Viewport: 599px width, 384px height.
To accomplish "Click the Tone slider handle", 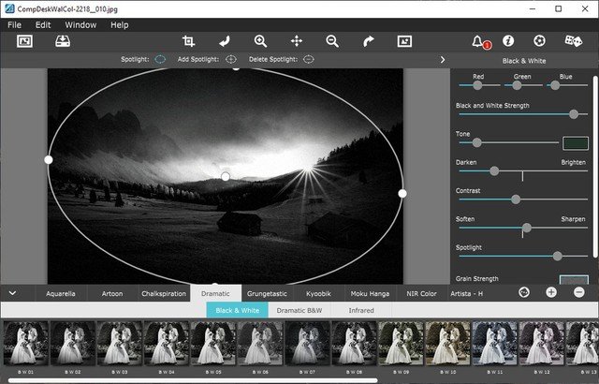I will pos(476,142).
